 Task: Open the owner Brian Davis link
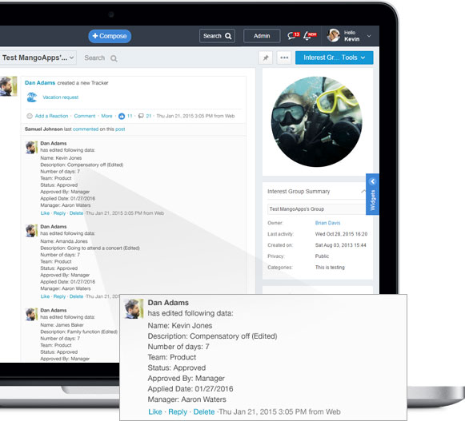coord(327,223)
